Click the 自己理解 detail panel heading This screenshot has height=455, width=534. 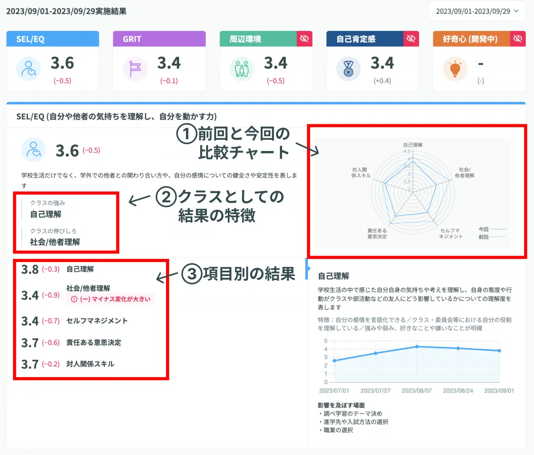334,276
